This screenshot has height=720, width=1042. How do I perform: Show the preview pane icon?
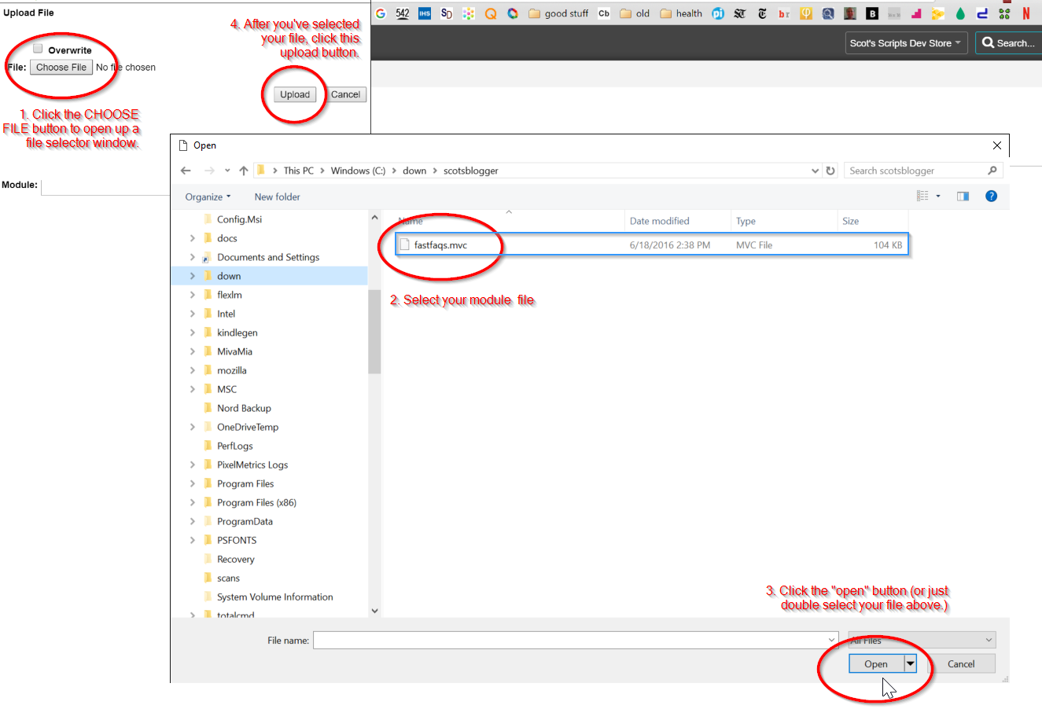click(963, 197)
